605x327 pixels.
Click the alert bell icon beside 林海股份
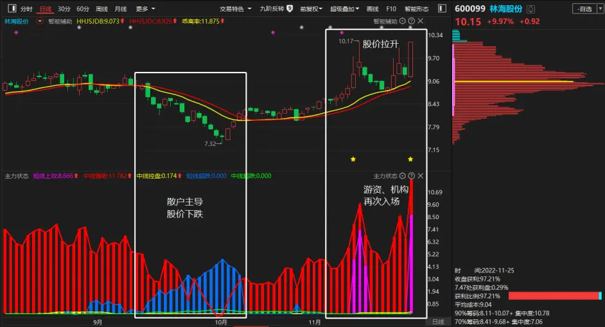[531, 9]
